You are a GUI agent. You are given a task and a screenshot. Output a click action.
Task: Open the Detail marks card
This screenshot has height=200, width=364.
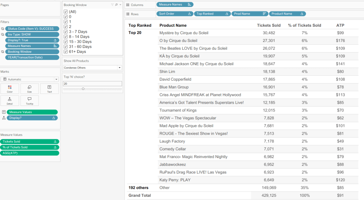[10, 101]
